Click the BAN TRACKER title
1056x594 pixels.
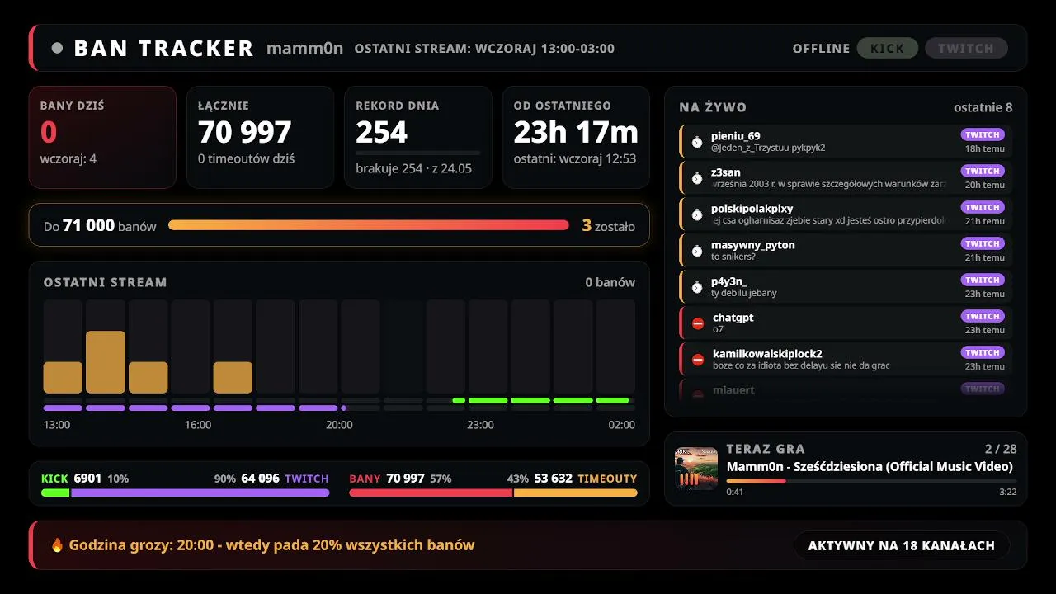coord(163,49)
